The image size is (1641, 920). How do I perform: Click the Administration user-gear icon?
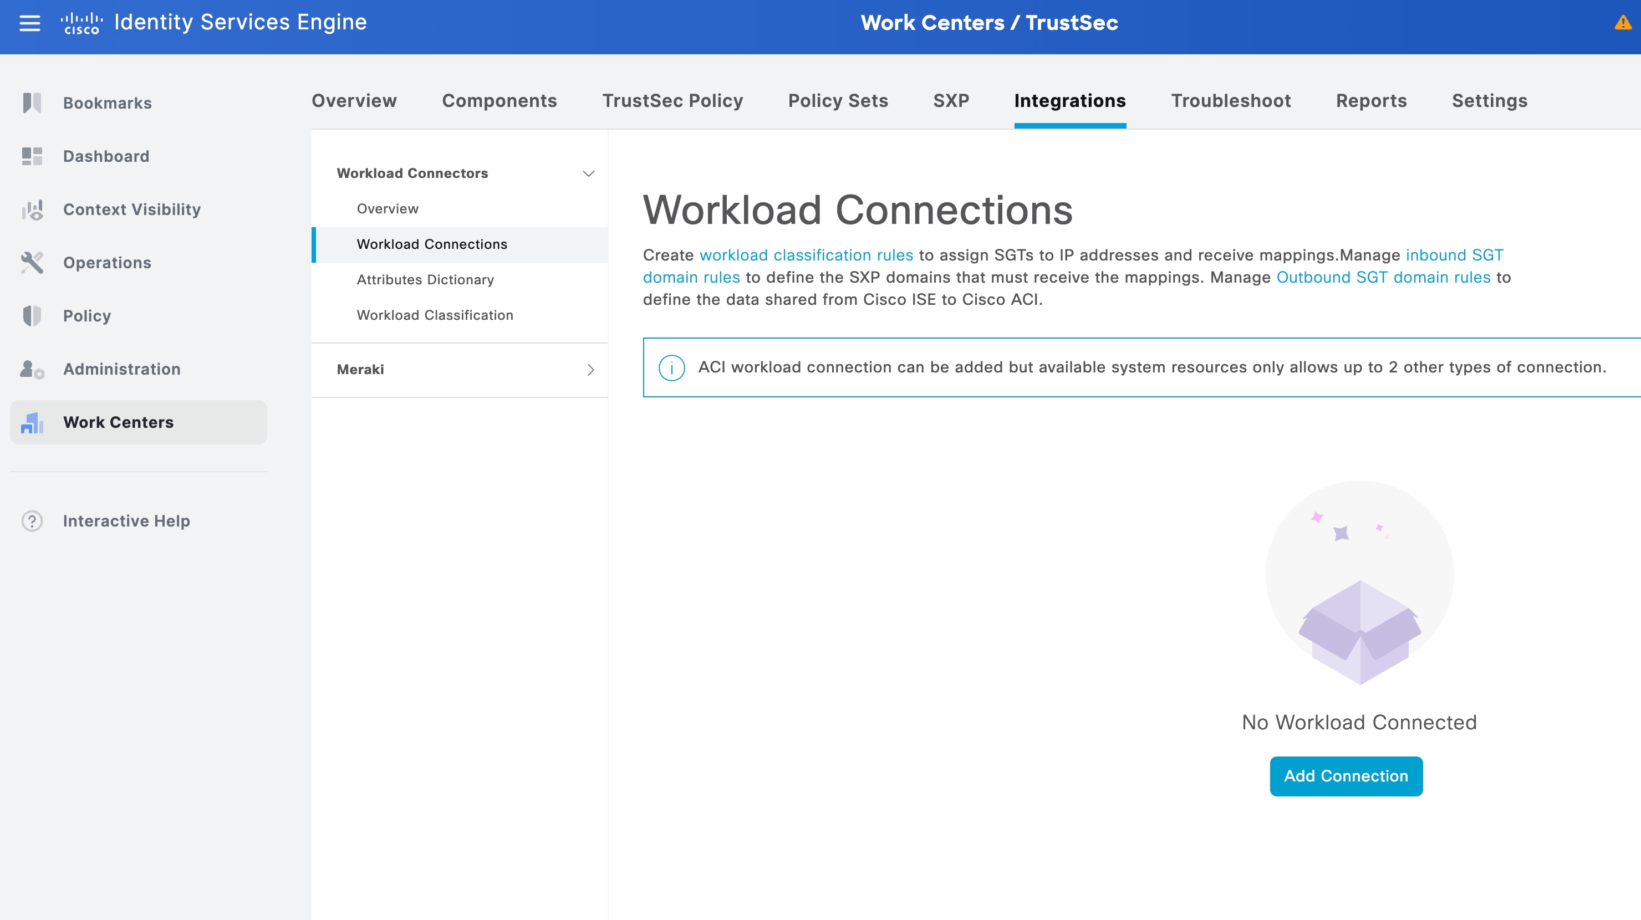tap(32, 369)
